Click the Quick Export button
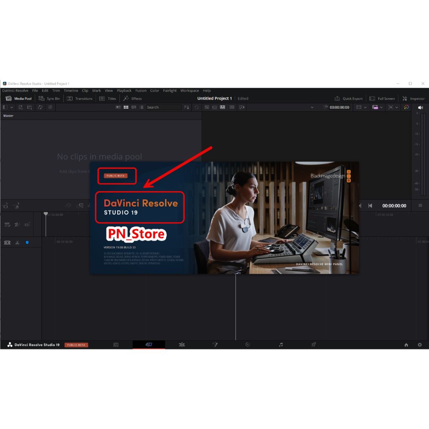This screenshot has height=429, width=429. 349,98
